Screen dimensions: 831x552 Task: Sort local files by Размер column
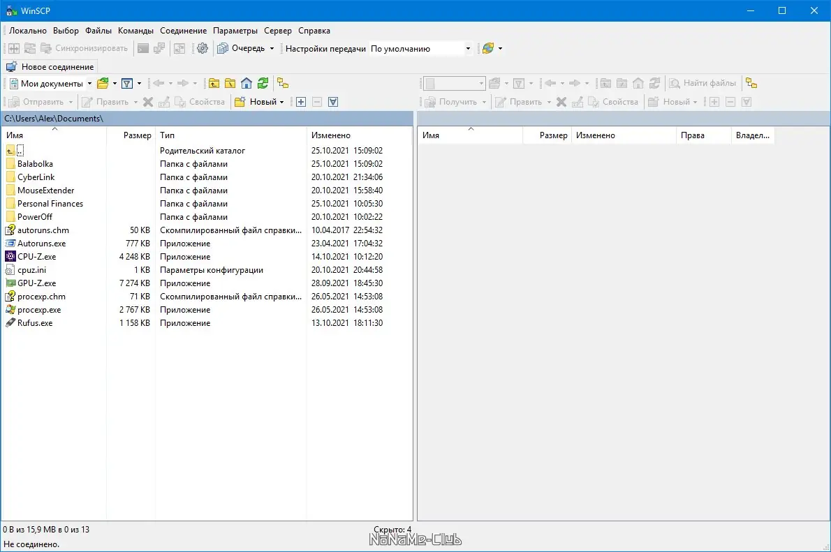pos(131,135)
